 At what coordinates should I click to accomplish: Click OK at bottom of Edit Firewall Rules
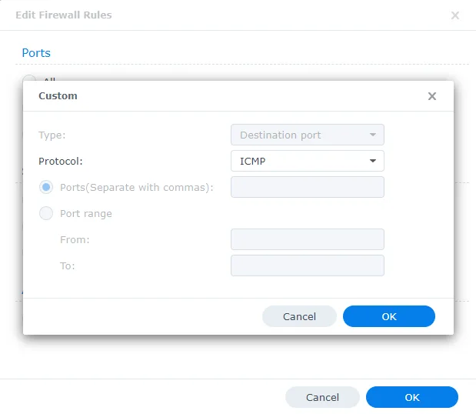coord(412,397)
